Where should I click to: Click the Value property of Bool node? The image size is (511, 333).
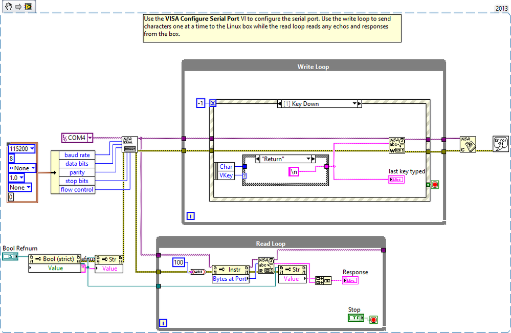55,268
